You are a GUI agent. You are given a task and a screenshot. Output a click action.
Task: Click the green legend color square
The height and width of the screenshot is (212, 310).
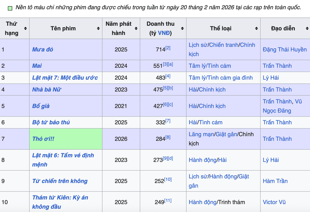click(x=10, y=8)
